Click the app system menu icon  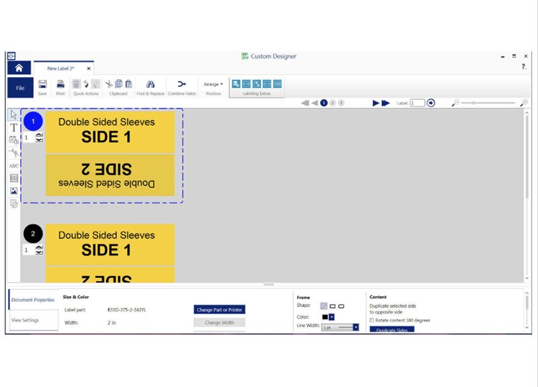[11, 56]
